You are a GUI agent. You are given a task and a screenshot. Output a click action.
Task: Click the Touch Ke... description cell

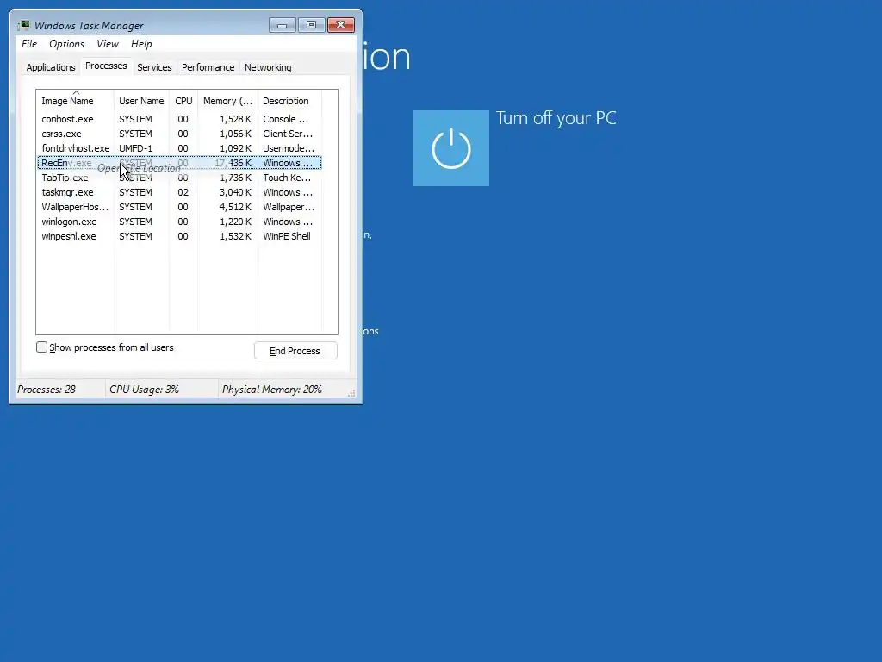pyautogui.click(x=286, y=178)
